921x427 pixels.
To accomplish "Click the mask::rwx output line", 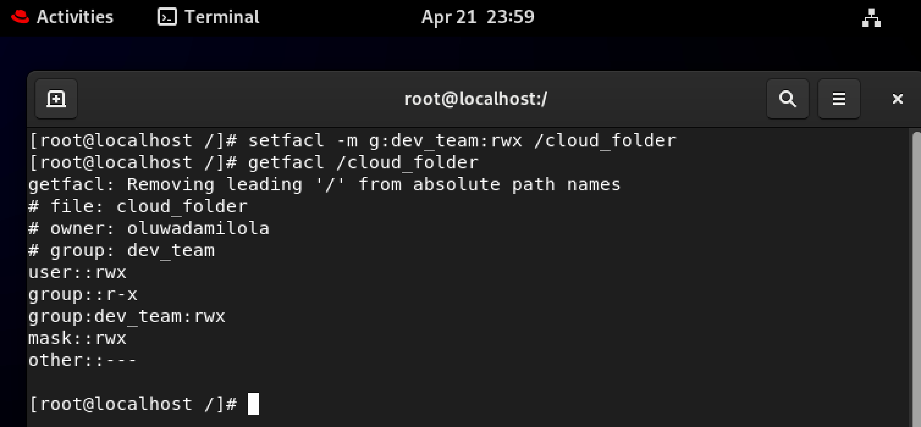I will [77, 338].
